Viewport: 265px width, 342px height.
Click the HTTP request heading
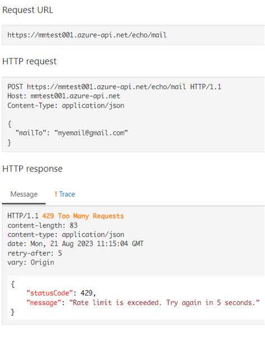pyautogui.click(x=30, y=61)
